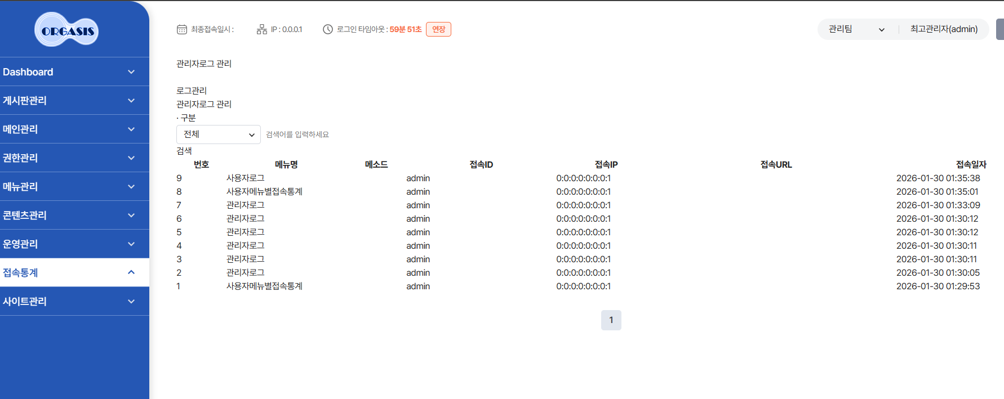Click the ORGASIS logo
The width and height of the screenshot is (1004, 399).
coord(66,30)
